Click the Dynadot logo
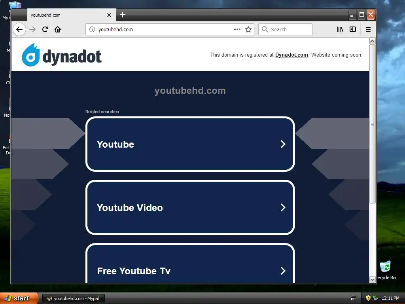Screen dimensions: 405x304 point(61,55)
